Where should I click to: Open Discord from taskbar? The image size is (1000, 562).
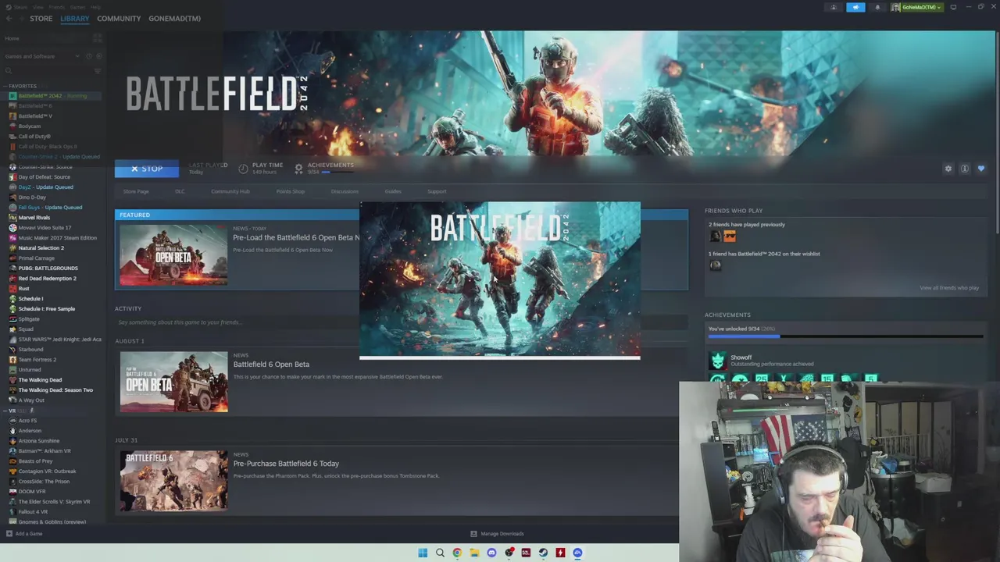(x=491, y=553)
